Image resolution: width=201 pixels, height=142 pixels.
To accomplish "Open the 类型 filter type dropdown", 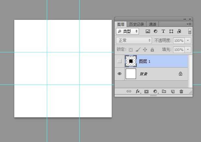I will pos(127,32).
